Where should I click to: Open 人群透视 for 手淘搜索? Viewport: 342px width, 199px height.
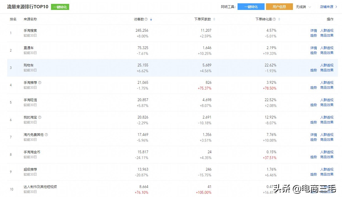(327, 31)
